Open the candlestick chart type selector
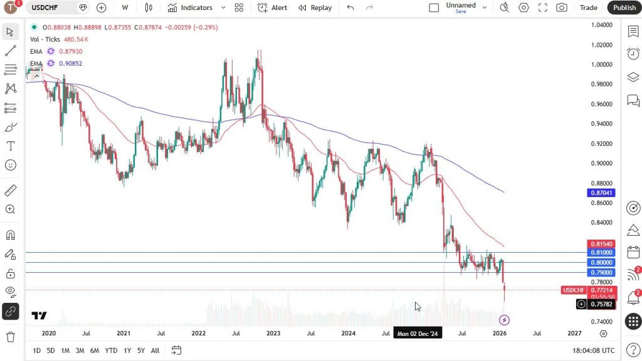The width and height of the screenshot is (642, 361). [x=149, y=8]
